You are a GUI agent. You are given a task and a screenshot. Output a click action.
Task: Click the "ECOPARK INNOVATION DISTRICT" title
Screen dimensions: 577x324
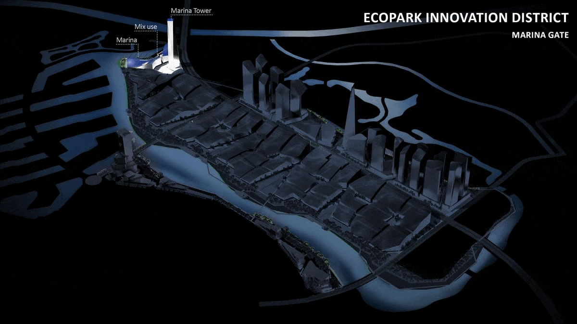(x=466, y=18)
